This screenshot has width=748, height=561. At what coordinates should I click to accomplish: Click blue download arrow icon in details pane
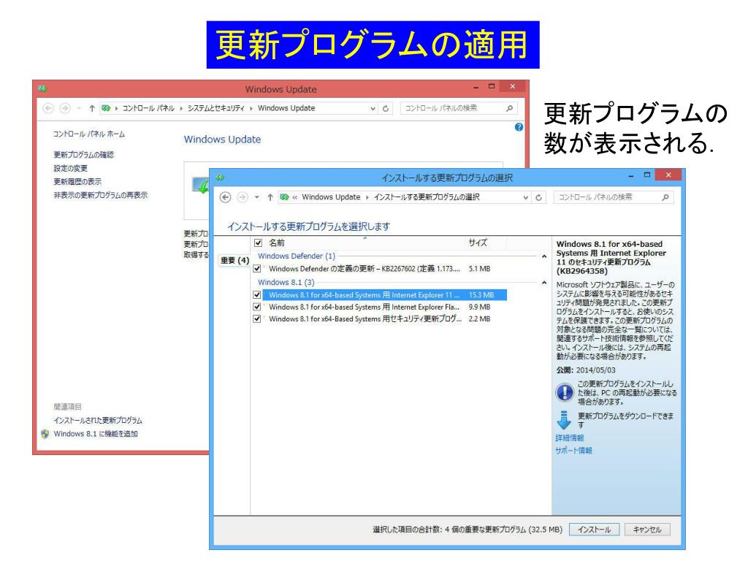click(x=564, y=420)
